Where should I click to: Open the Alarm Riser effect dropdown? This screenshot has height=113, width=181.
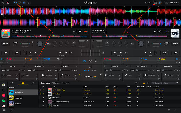click(x=142, y=66)
